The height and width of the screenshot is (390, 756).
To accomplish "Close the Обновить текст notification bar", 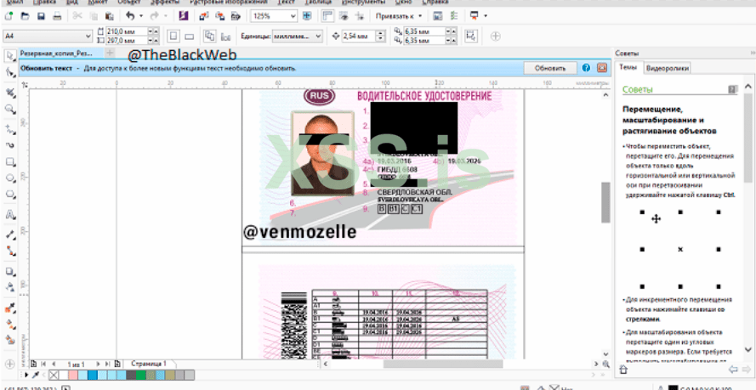I will point(602,68).
